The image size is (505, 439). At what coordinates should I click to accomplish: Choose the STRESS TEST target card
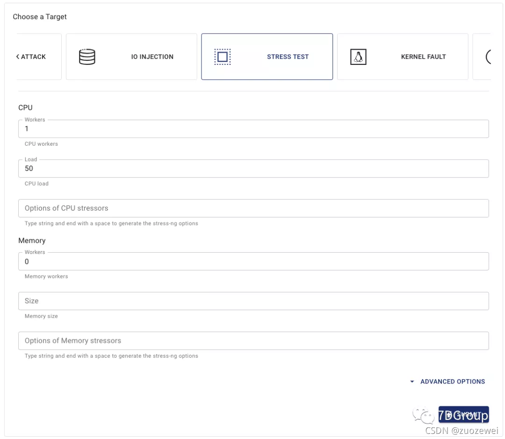[267, 57]
